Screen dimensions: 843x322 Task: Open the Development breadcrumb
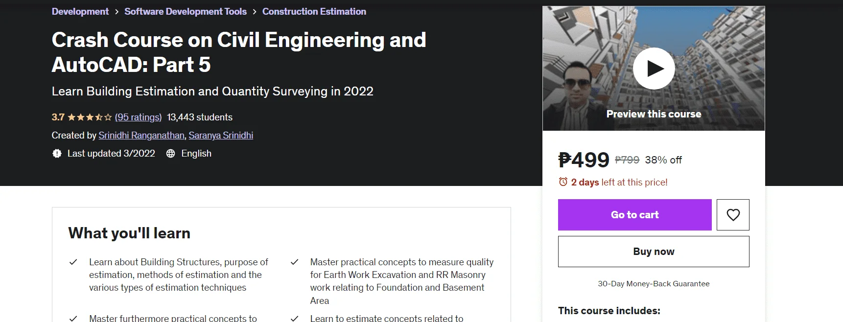[80, 12]
